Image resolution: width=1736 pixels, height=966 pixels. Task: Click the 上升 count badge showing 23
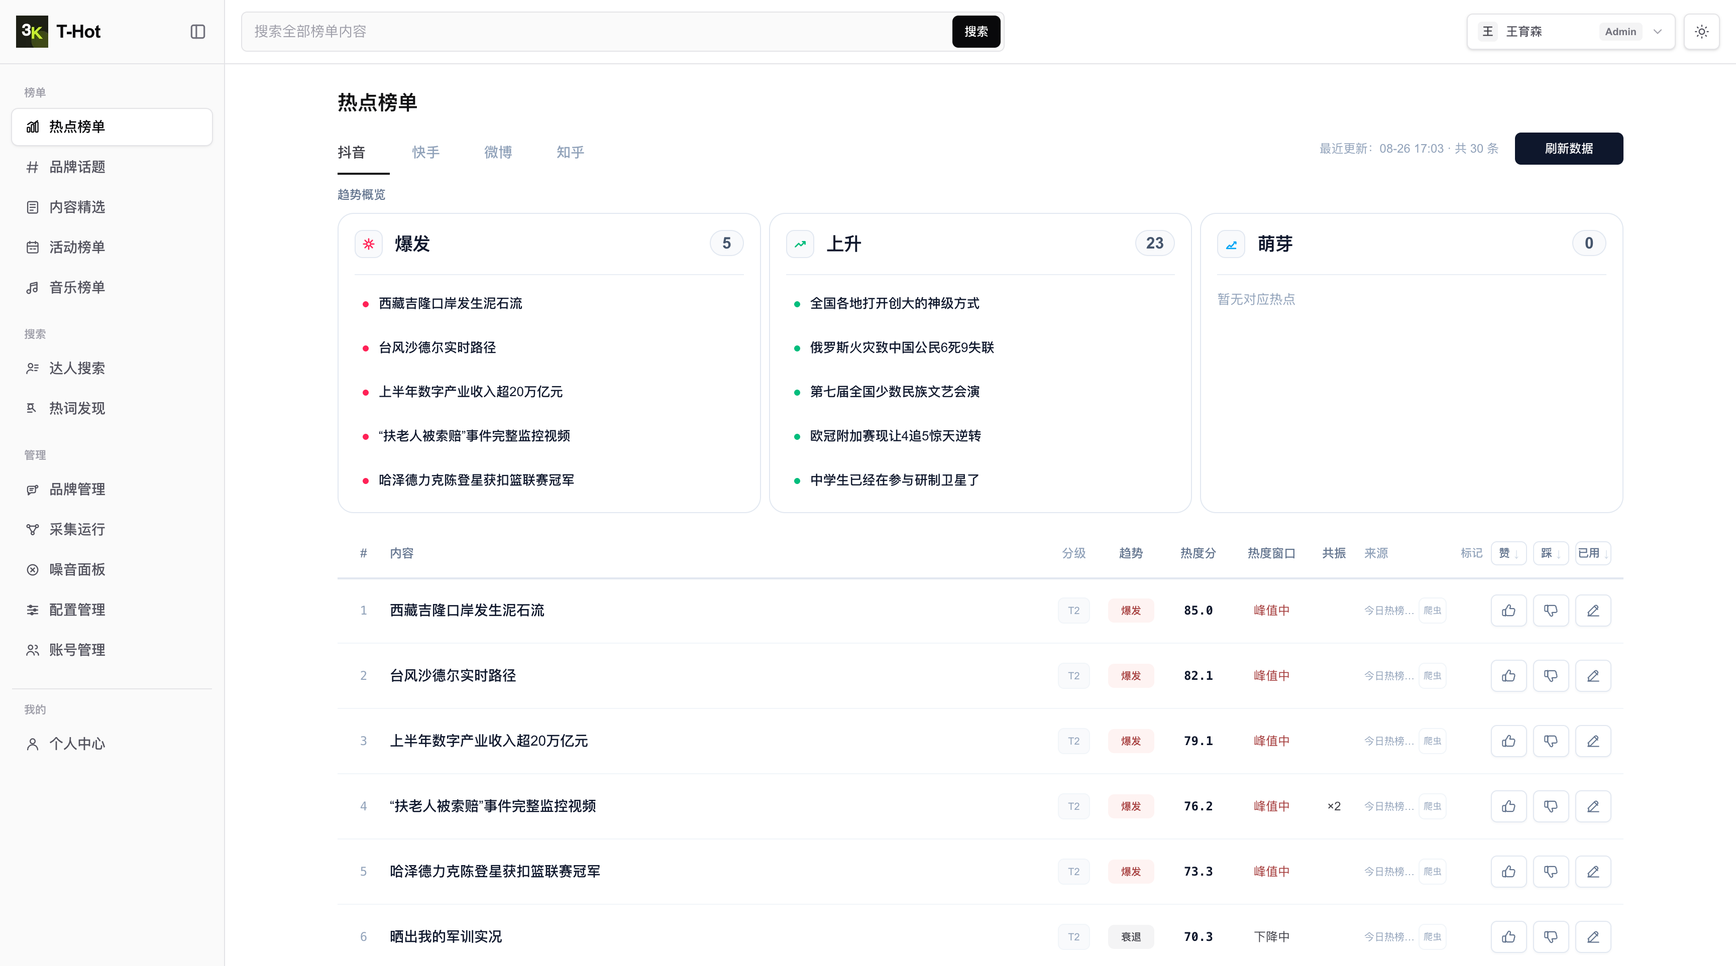(1154, 243)
